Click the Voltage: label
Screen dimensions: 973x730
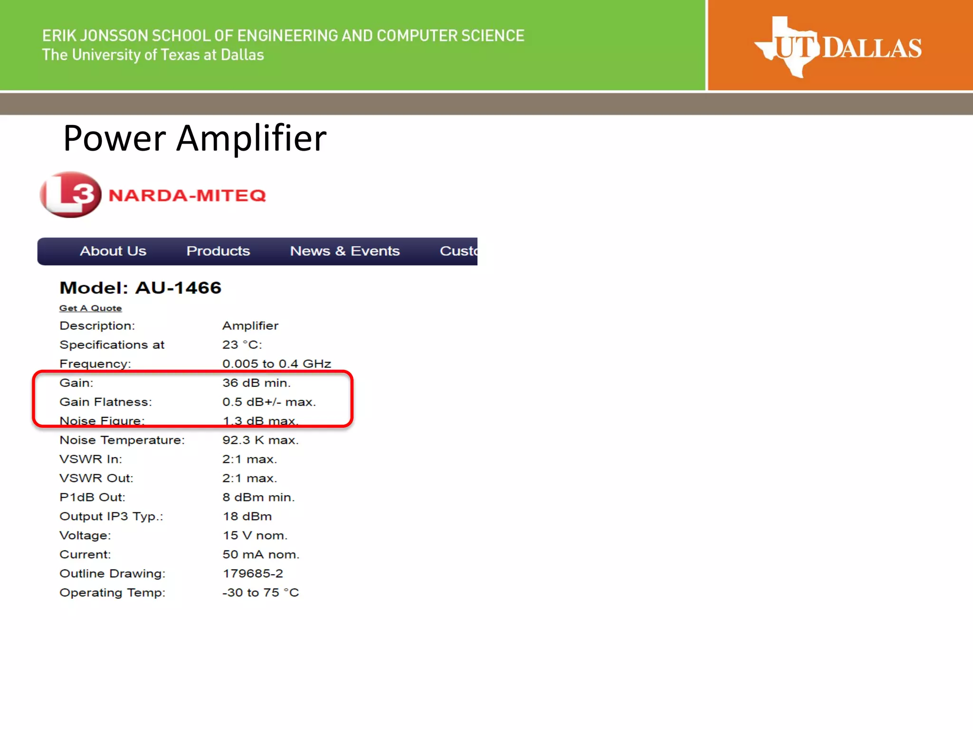[86, 536]
